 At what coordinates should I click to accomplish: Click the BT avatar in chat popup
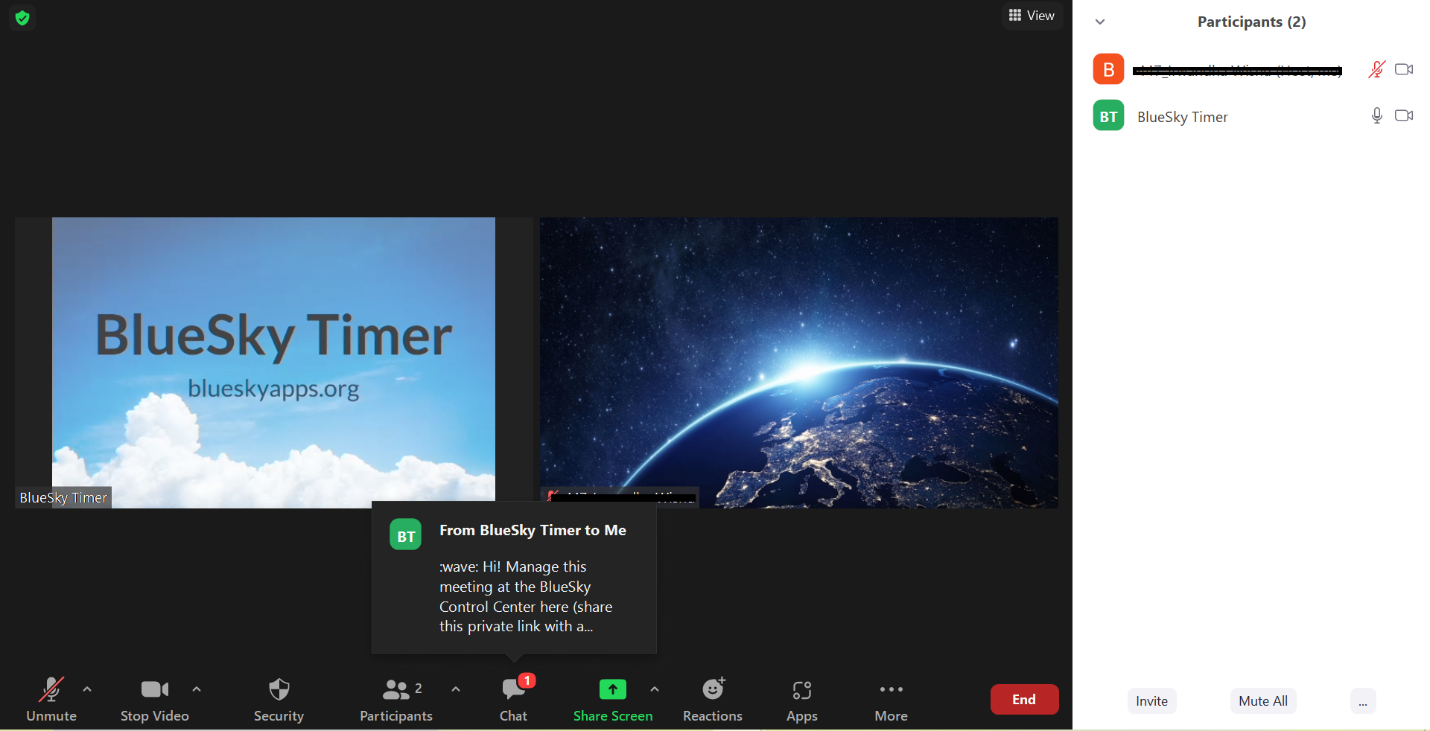pyautogui.click(x=406, y=534)
